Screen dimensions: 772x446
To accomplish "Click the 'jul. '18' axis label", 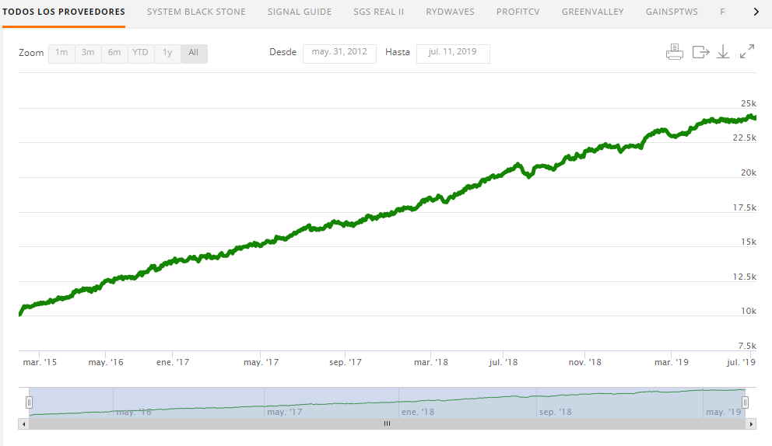I will click(x=504, y=362).
